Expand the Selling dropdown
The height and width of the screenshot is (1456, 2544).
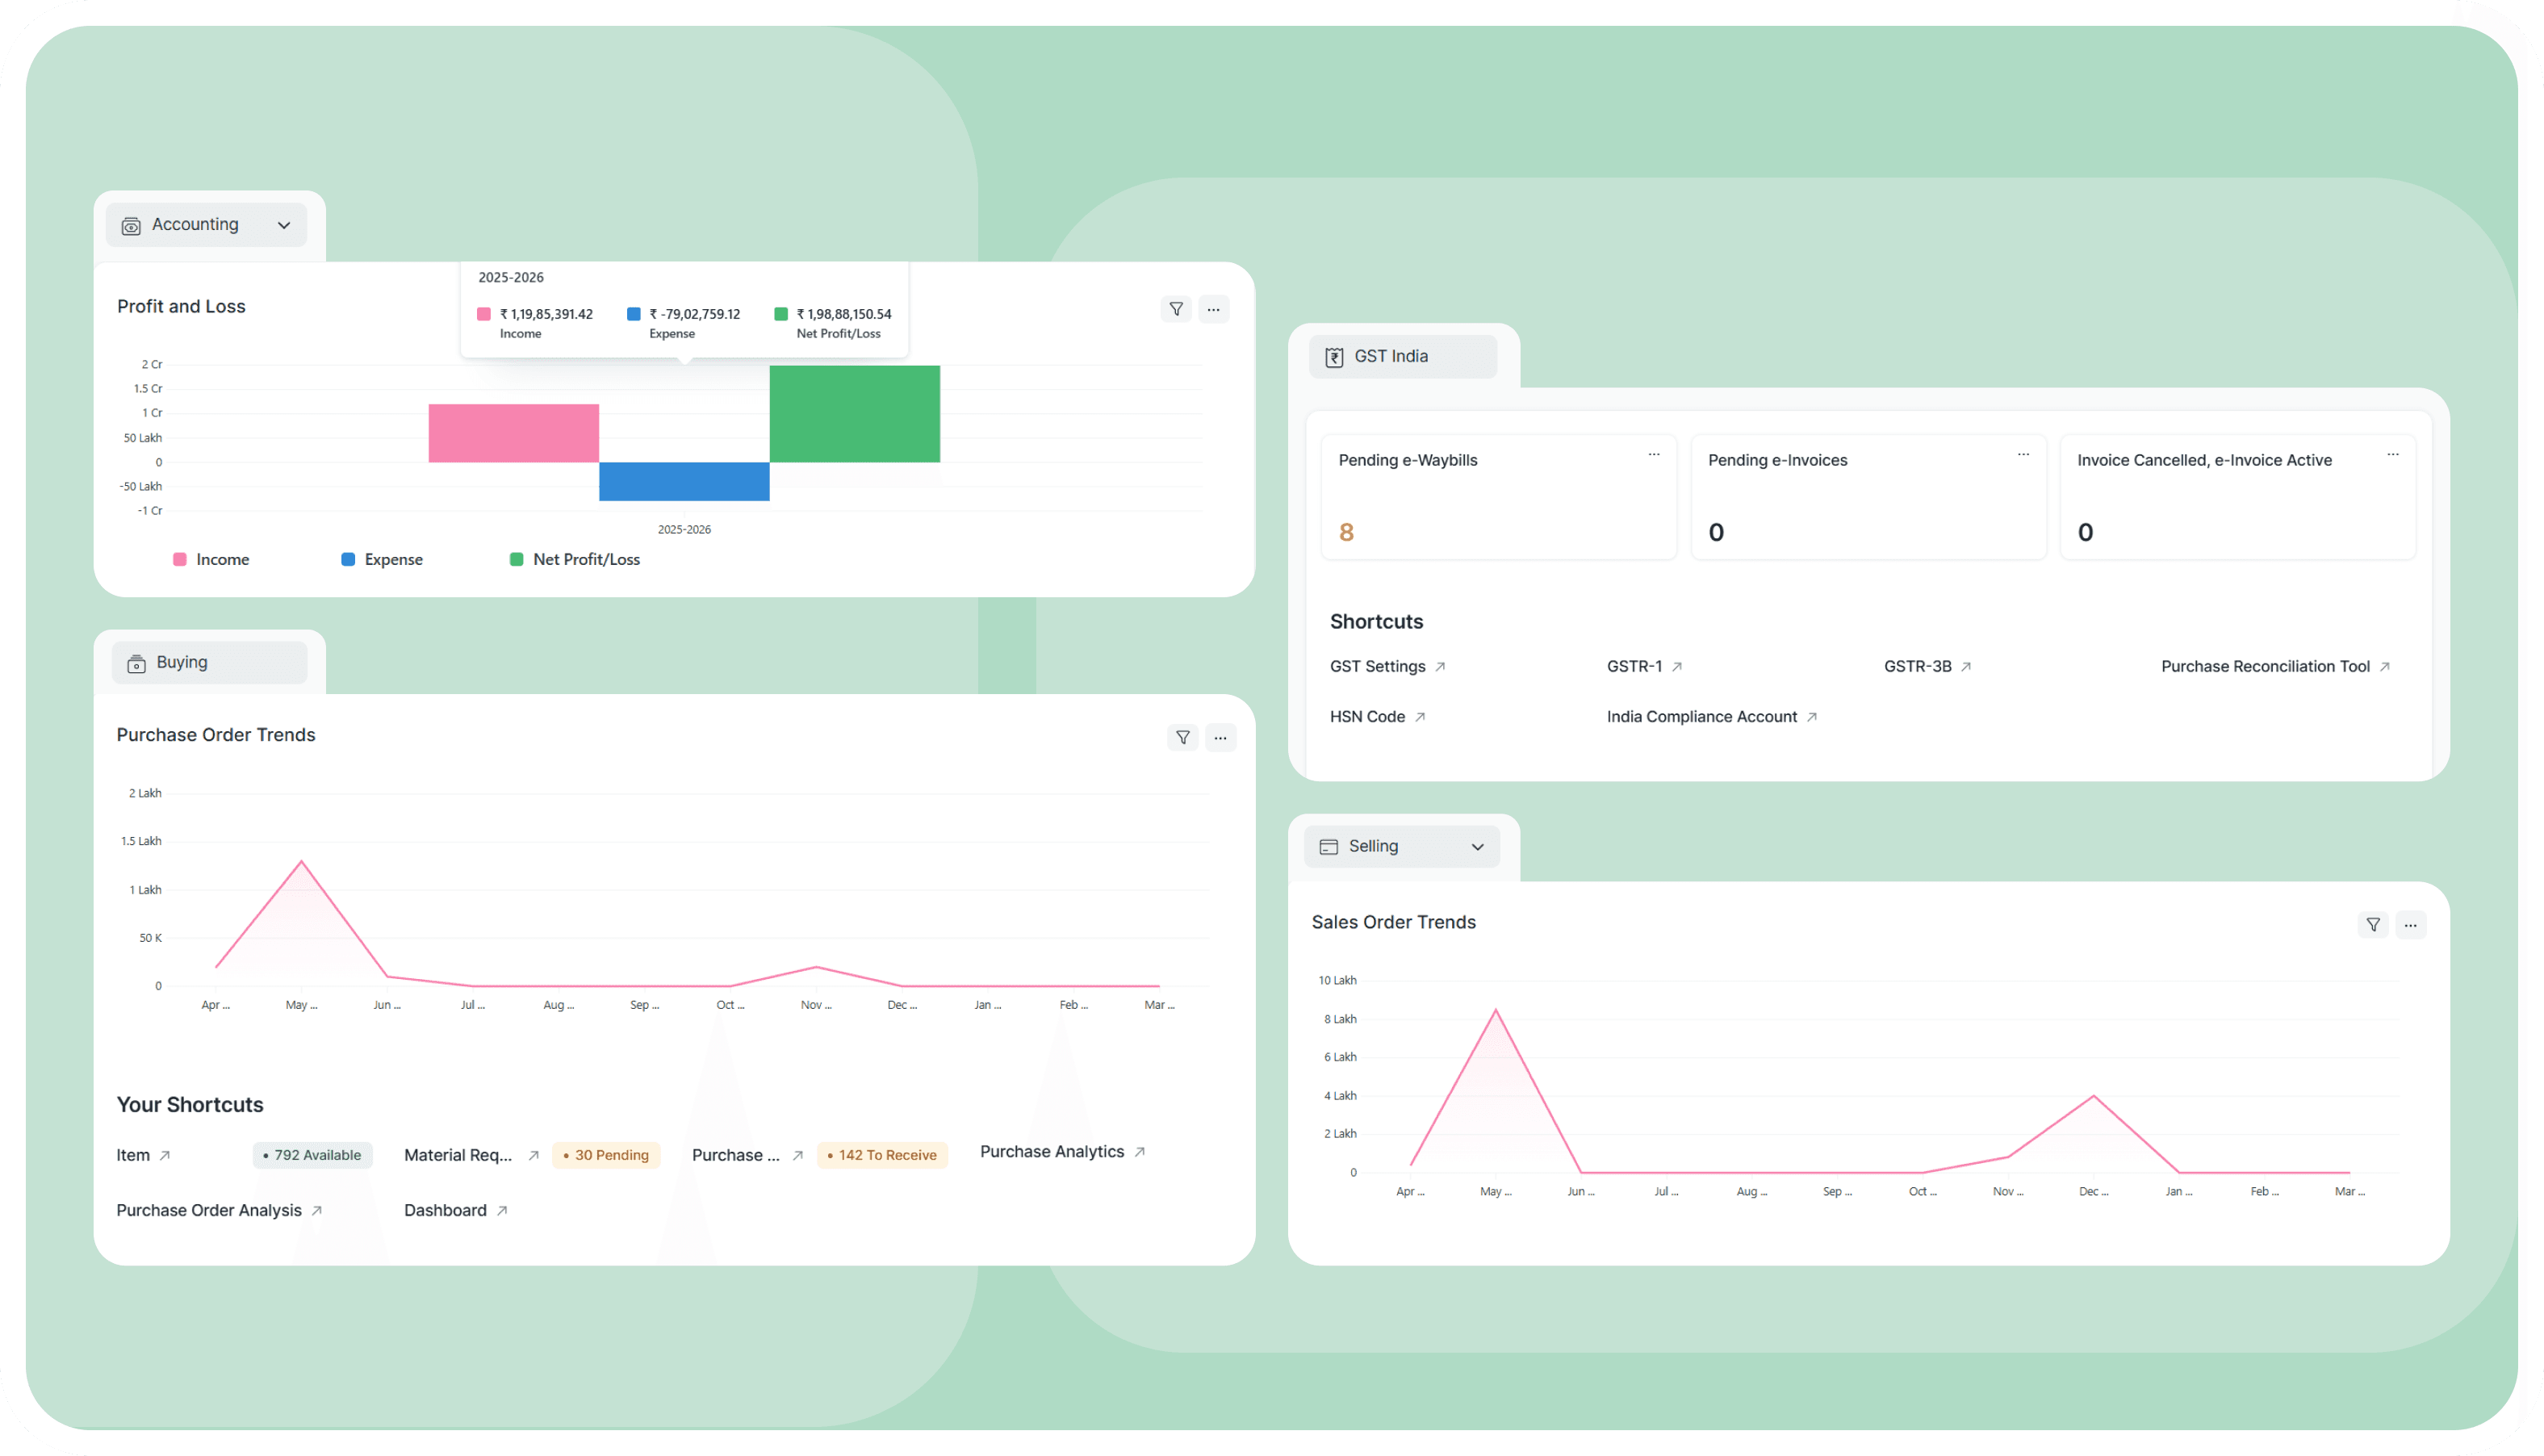(x=1477, y=846)
